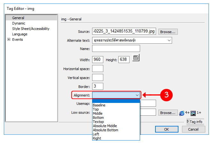Select the Language category
This screenshot has height=144, width=213.
click(20, 34)
